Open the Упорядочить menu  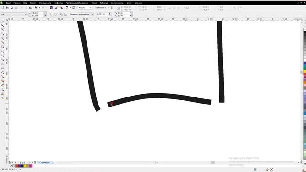pyautogui.click(x=45, y=3)
